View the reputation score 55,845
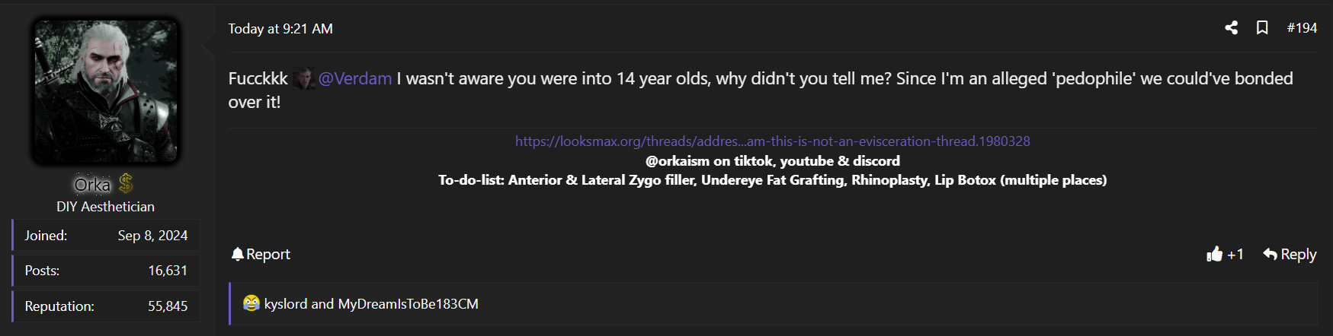Screen dimensions: 1333x336 tap(168, 306)
